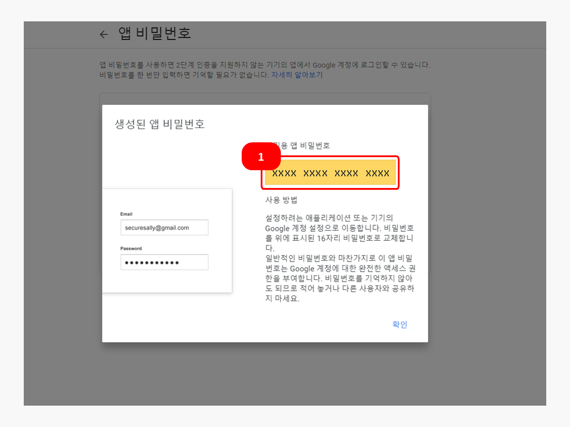The image size is (570, 427).
Task: Click the back arrow beside 앱 비밀번호
Action: (x=104, y=34)
